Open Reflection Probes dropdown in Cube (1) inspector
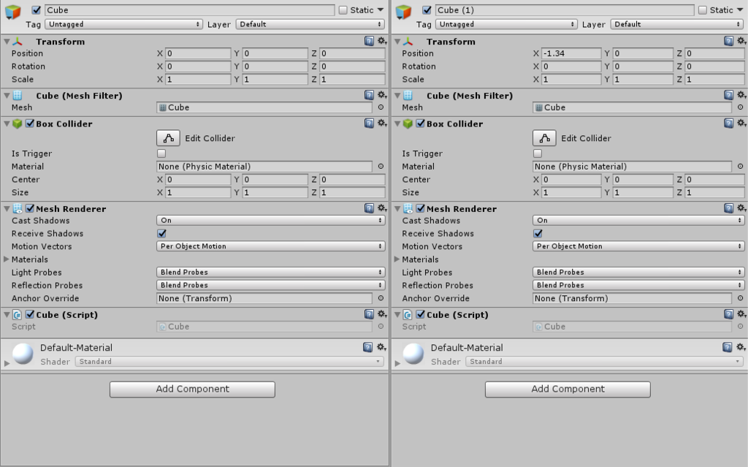The height and width of the screenshot is (467, 748). 638,284
